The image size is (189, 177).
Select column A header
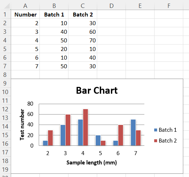(25, 6)
